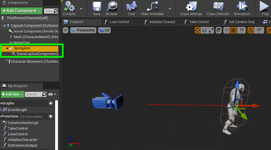
Task: Open the viewport options dropdown arrow
Action: pos(66,30)
